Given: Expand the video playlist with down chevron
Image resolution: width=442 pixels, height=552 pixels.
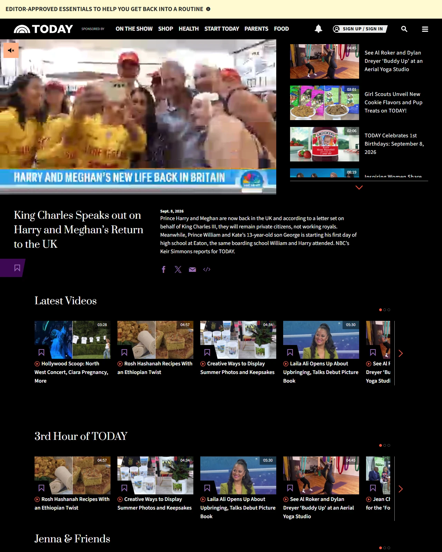Looking at the screenshot, I should [x=359, y=187].
